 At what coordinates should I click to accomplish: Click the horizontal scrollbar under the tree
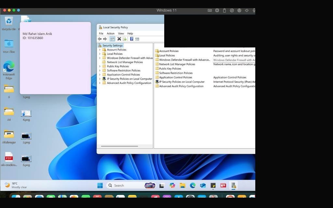120,146
